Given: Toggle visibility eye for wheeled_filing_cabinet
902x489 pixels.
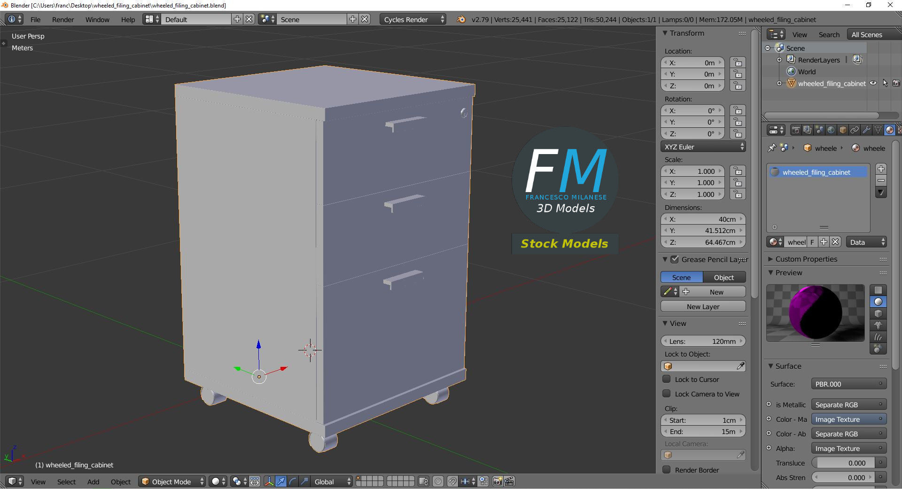Looking at the screenshot, I should [873, 83].
